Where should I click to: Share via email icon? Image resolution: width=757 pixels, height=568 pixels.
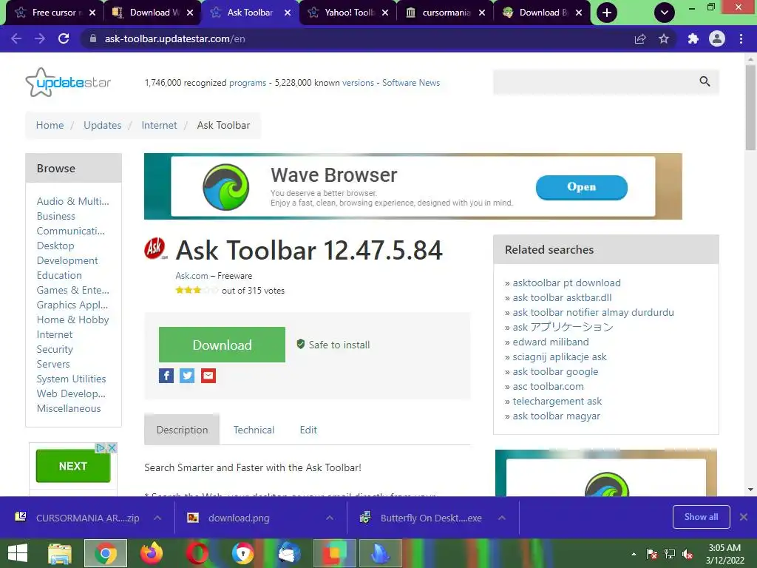tap(208, 375)
